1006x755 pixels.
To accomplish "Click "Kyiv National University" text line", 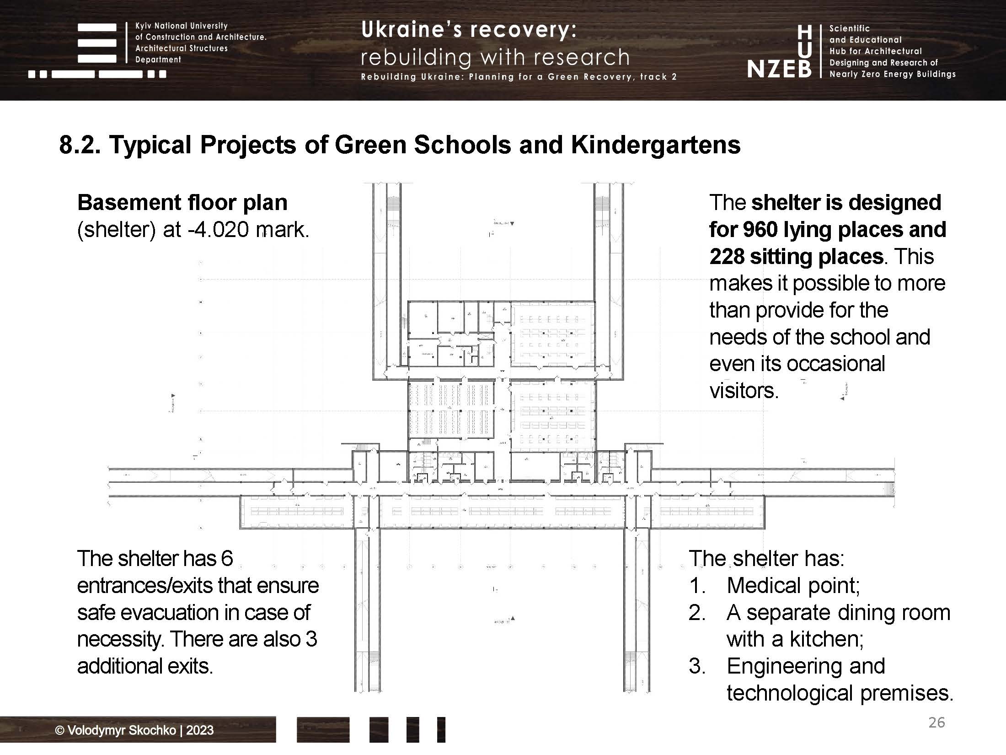I will (182, 26).
